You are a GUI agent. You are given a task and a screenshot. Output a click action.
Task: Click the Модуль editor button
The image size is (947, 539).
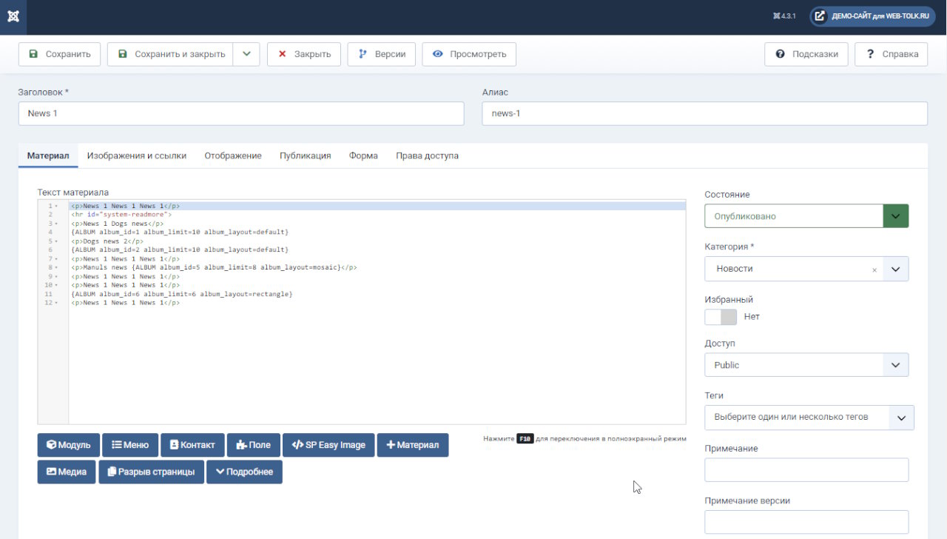pyautogui.click(x=68, y=445)
